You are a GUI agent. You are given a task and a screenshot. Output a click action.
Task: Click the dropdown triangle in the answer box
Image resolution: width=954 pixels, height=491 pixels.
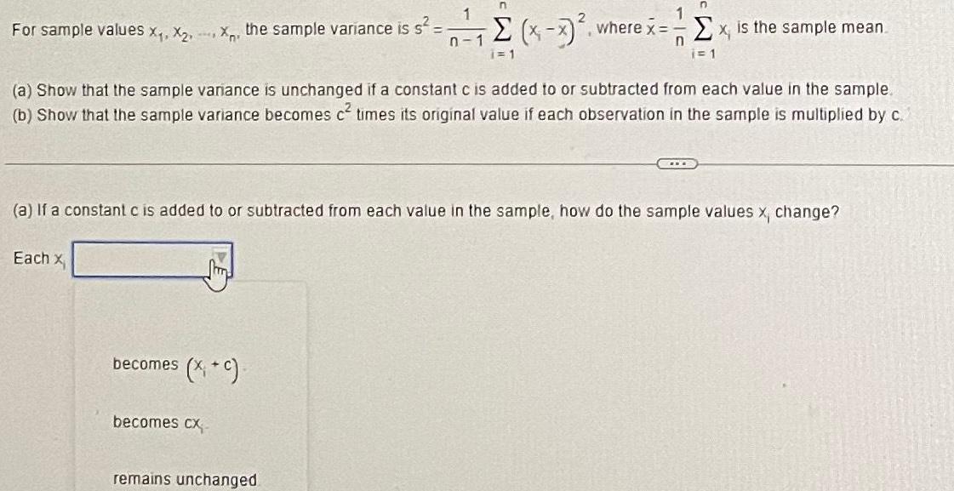point(220,257)
